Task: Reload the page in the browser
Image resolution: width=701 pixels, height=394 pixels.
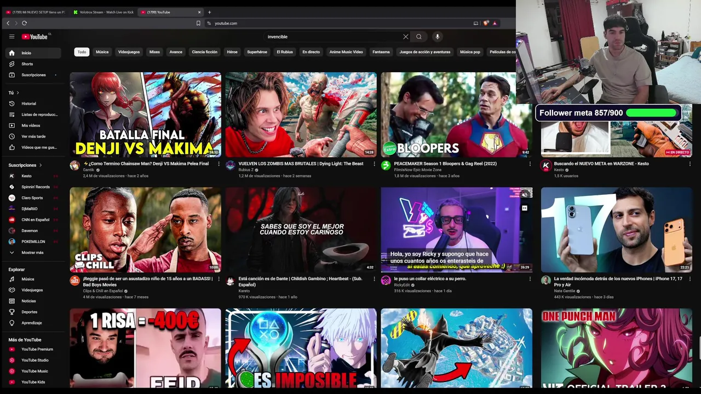Action: (24, 23)
